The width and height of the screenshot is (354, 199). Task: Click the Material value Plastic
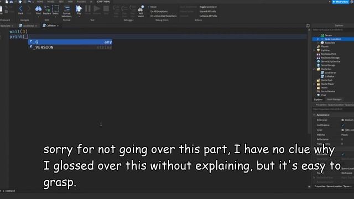[345, 135]
